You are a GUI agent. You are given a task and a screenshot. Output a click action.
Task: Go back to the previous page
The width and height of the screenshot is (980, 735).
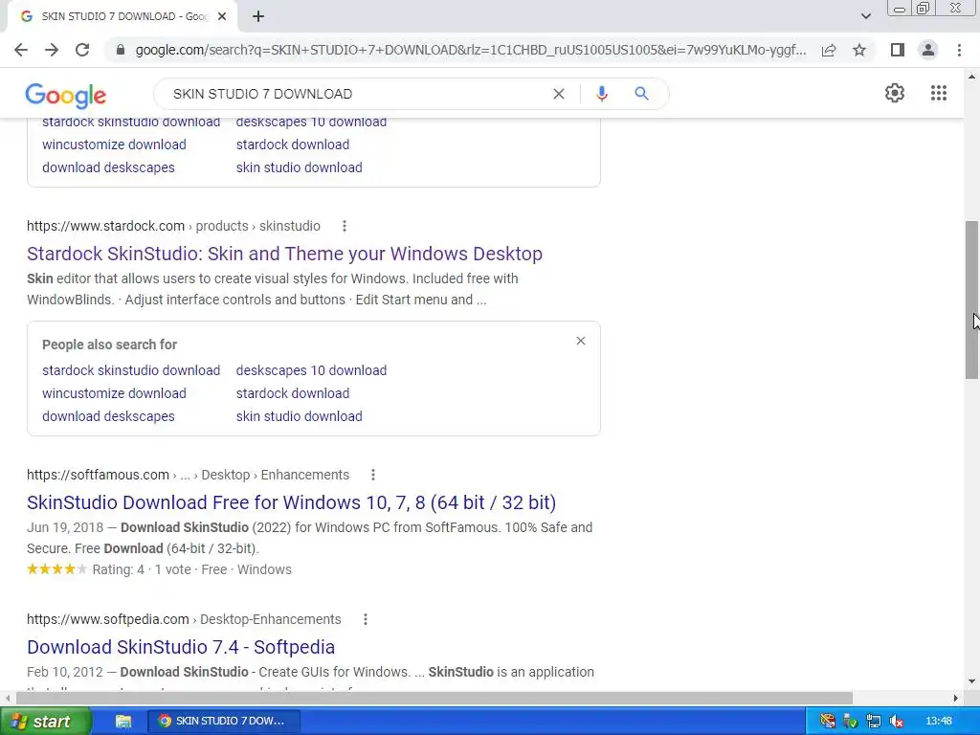point(21,50)
